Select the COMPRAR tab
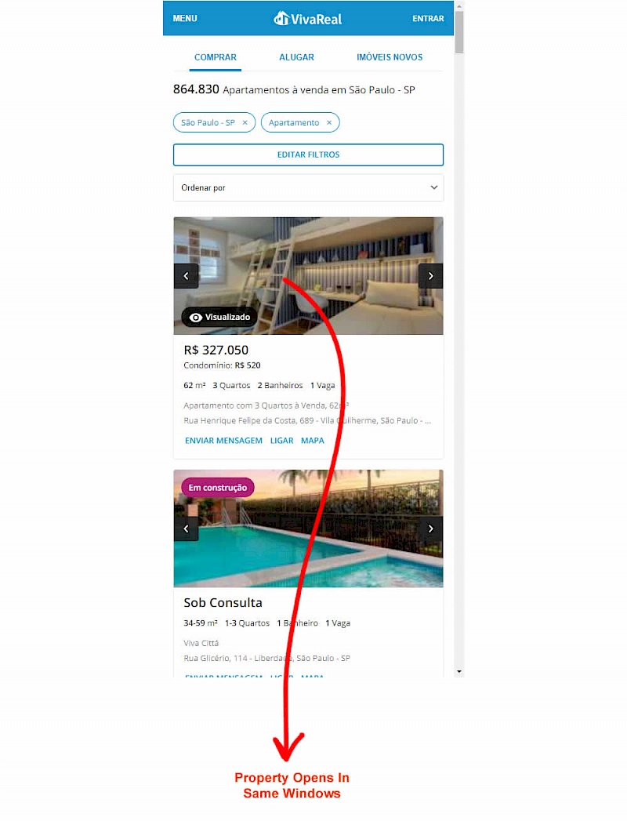This screenshot has height=821, width=627. point(215,57)
